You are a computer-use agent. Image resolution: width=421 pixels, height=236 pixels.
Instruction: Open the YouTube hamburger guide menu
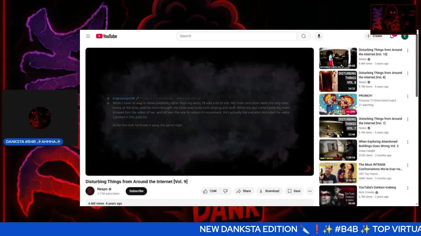88,36
